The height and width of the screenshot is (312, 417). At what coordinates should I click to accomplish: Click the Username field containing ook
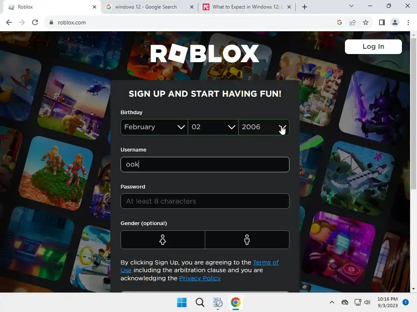[205, 165]
